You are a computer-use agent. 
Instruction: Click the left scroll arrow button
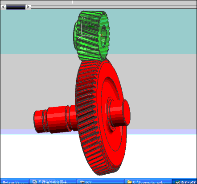pos(4,7)
